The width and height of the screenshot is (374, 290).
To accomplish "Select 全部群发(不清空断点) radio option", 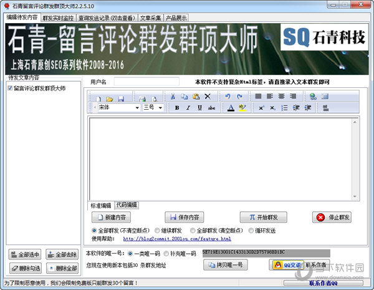I will pos(94,231).
